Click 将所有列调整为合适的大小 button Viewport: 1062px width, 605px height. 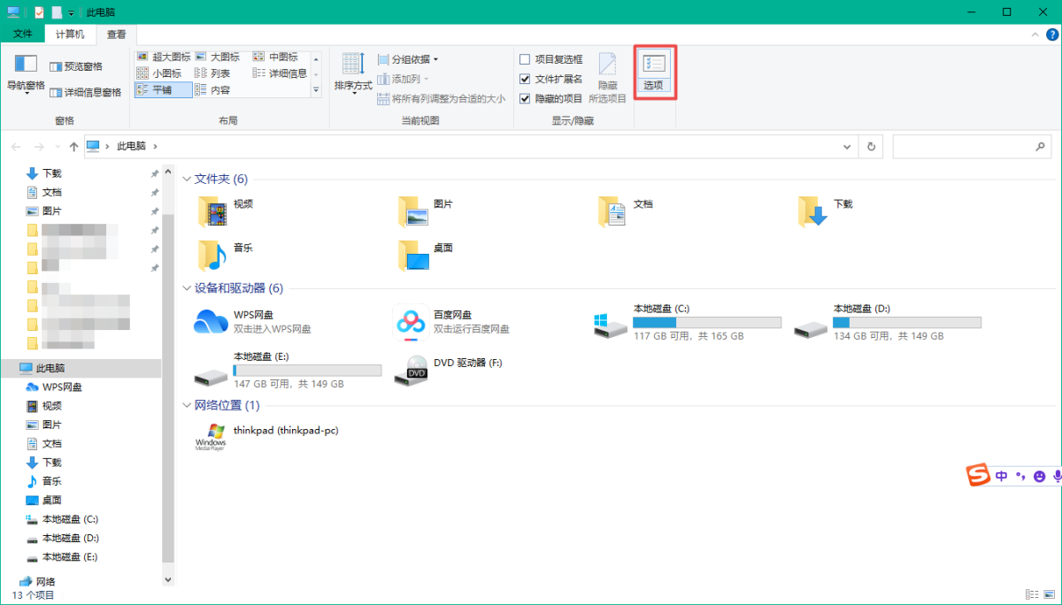442,99
